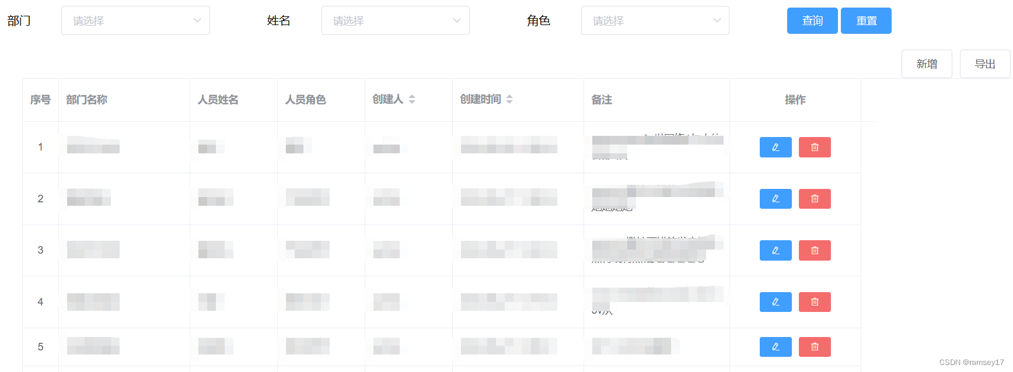This screenshot has width=1013, height=372.
Task: Click the 重置 reset button
Action: pos(866,21)
